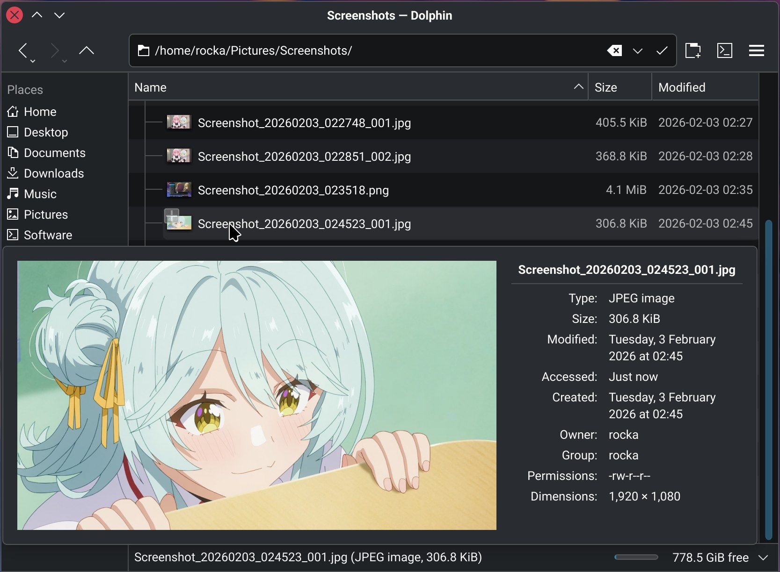Open the Downloads place

click(54, 173)
